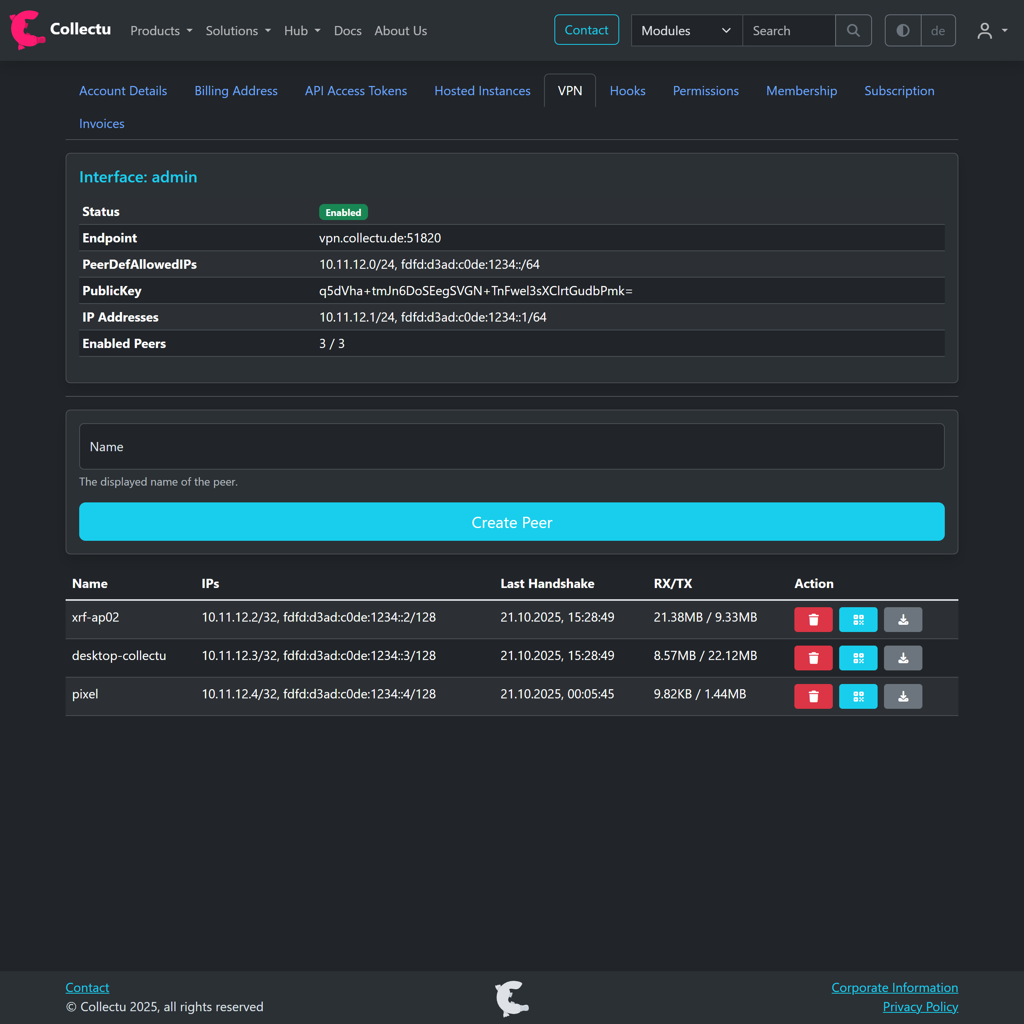Focus the peer Name input field
Screen dimensions: 1024x1024
tap(512, 446)
